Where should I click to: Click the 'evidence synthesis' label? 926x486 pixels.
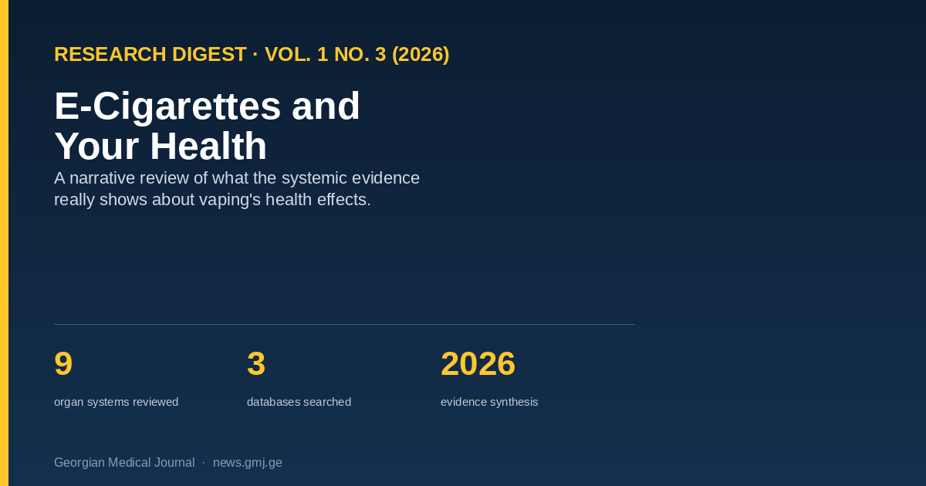tap(489, 402)
